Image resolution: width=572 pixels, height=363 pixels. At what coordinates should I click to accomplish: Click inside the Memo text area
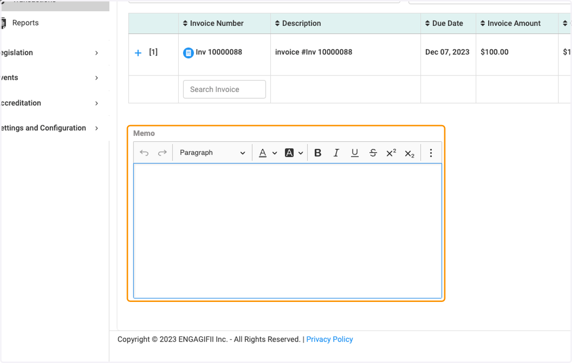[x=287, y=231]
